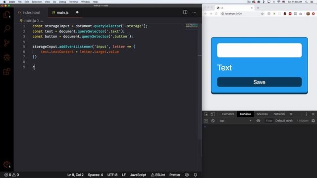The image size is (317, 178).
Task: Click the Text heading on page
Action: click(224, 68)
